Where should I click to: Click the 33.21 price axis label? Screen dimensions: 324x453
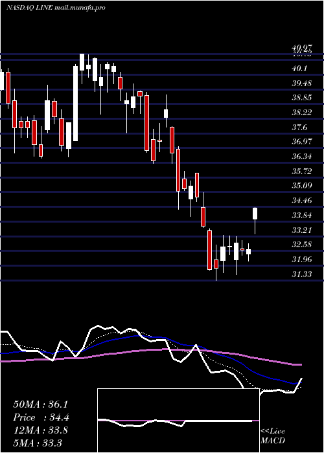pos(302,230)
